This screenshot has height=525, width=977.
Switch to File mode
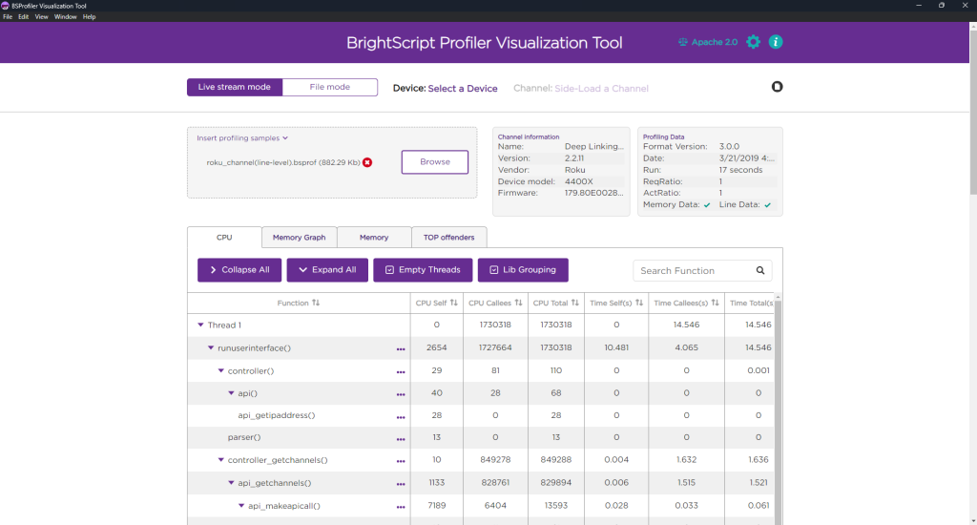[329, 87]
